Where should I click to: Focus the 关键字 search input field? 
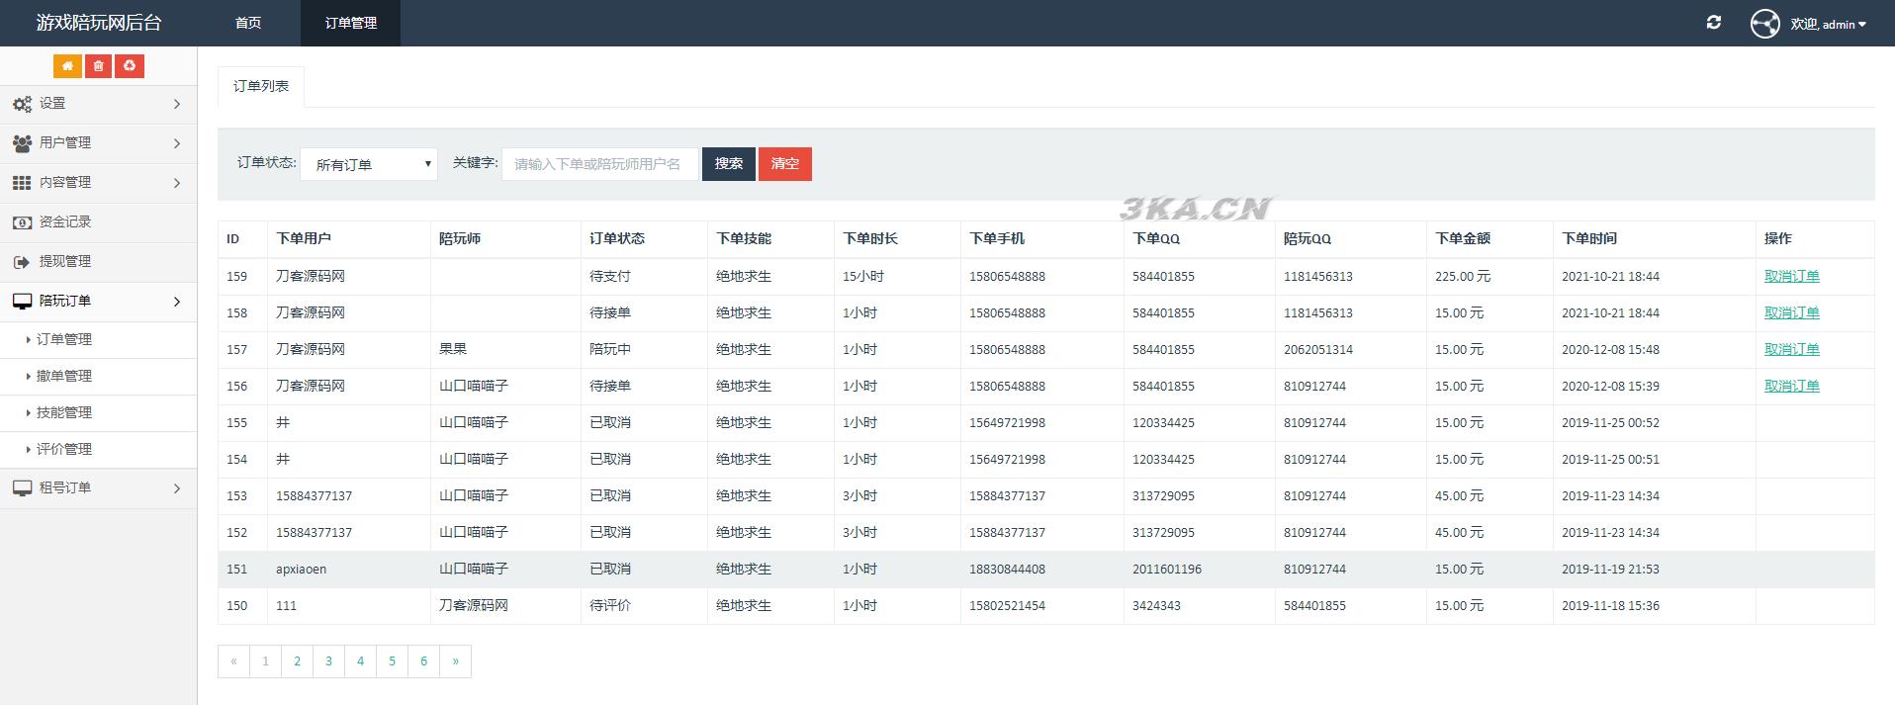tap(599, 164)
